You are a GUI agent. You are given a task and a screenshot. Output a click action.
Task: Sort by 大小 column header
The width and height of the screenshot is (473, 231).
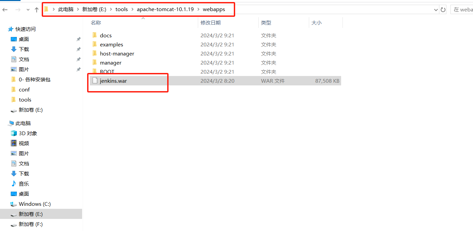(x=316, y=23)
